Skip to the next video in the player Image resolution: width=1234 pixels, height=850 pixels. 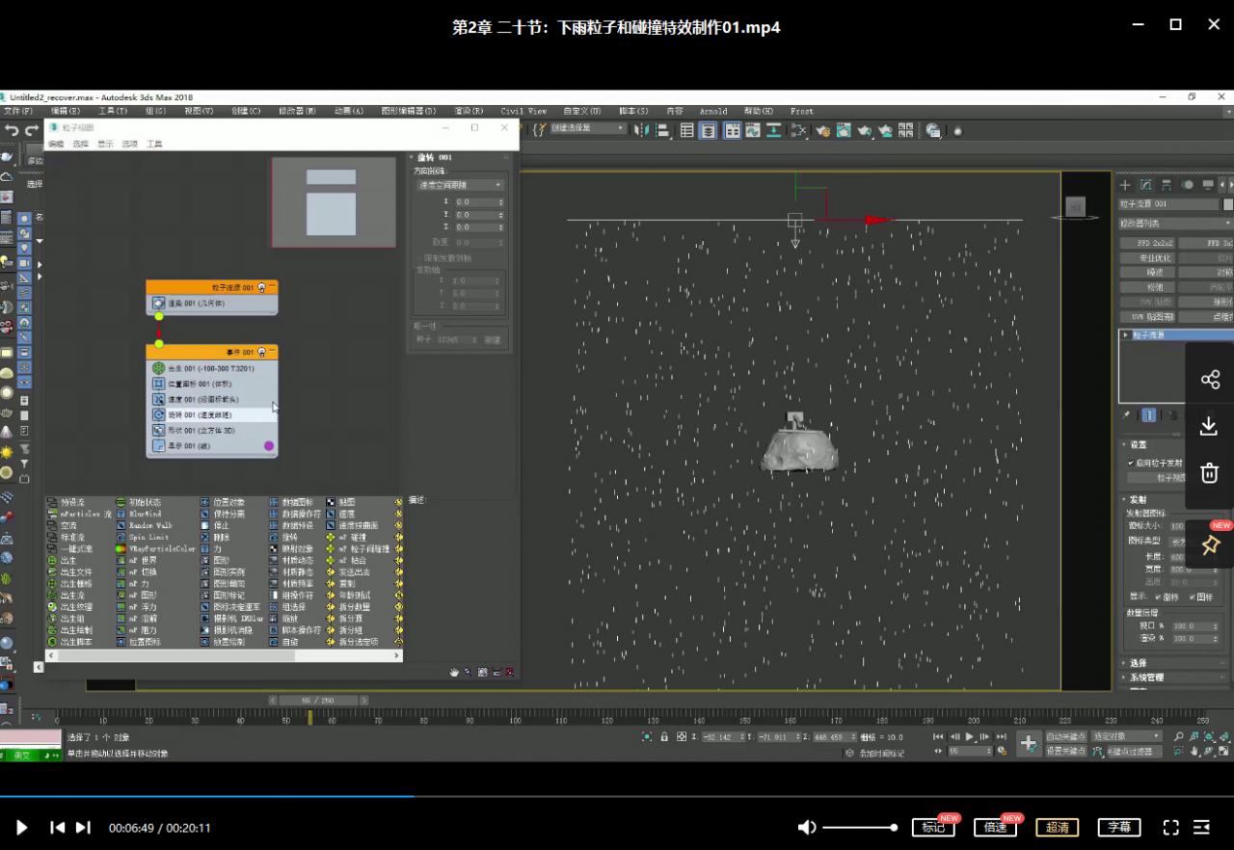click(84, 827)
